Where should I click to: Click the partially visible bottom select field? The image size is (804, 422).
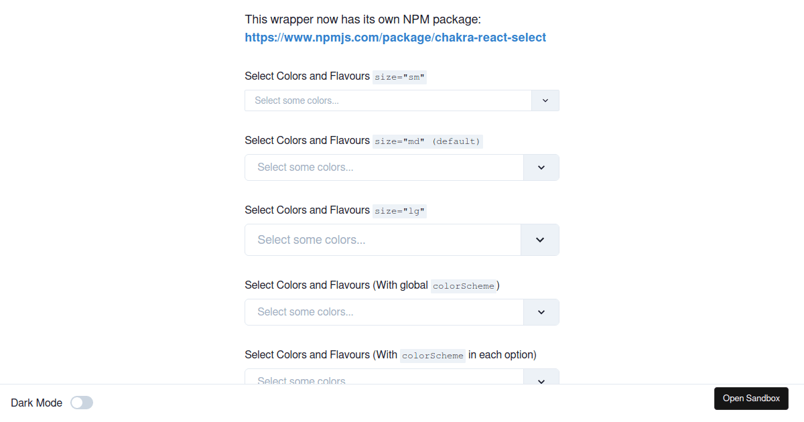tap(383, 378)
